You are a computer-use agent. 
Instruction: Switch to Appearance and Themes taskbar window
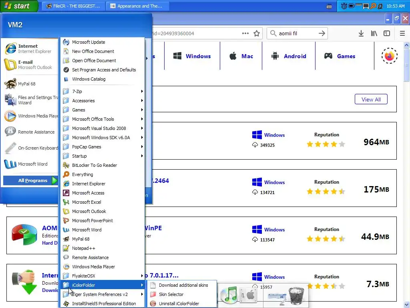coord(138,6)
